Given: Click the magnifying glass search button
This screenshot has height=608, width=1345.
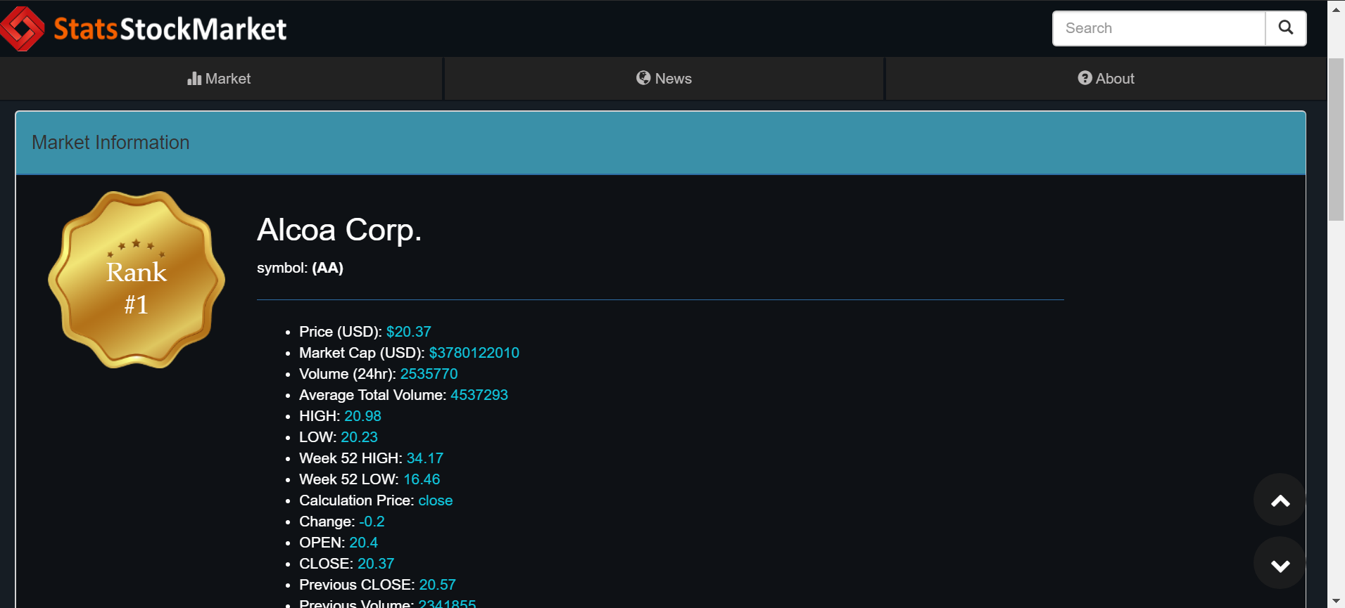Looking at the screenshot, I should [1286, 28].
